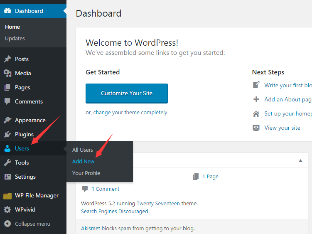Click the Collapse menu label
The image size is (312, 234).
(32, 224)
